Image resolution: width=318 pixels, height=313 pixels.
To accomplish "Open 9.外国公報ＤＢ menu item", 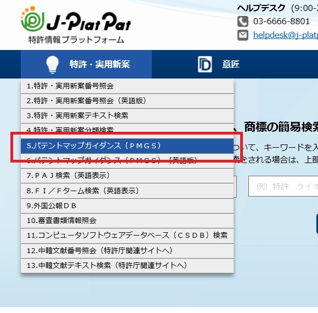I will pos(127,206).
